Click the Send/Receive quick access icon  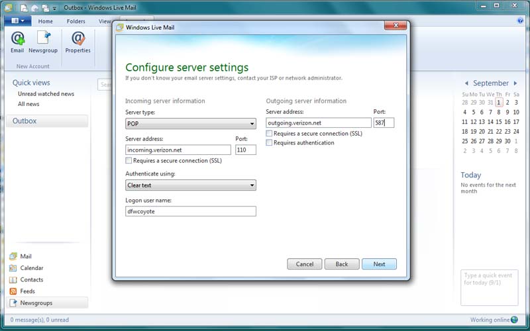tap(44, 8)
